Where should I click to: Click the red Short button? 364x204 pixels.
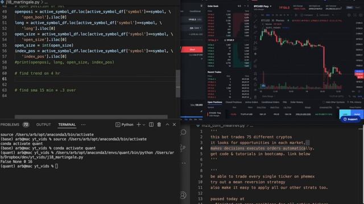(x=192, y=49)
